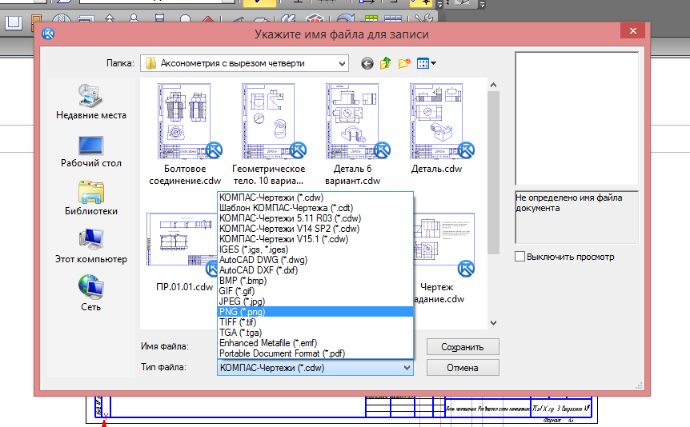Choose JPEG (*.jpg) format
Screen dimensions: 690x427
coord(315,301)
